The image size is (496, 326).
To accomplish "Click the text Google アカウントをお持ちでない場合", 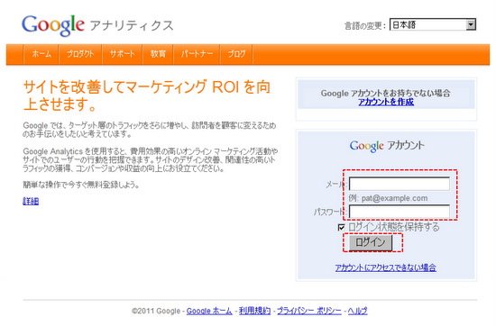I will [x=386, y=93].
